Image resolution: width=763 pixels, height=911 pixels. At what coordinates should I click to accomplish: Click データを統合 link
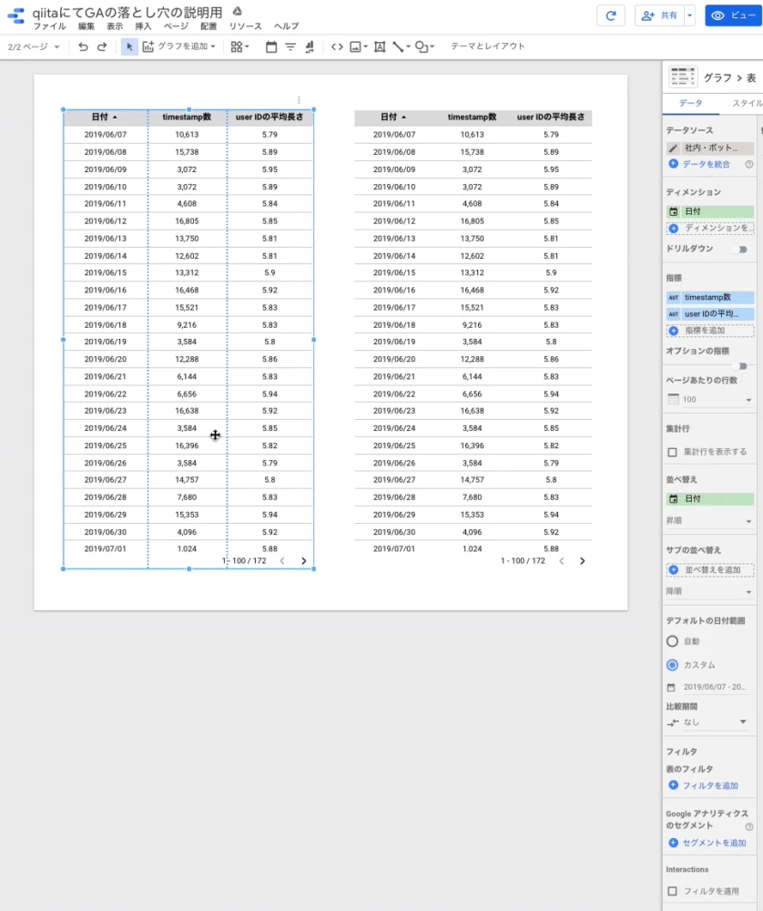coord(707,164)
